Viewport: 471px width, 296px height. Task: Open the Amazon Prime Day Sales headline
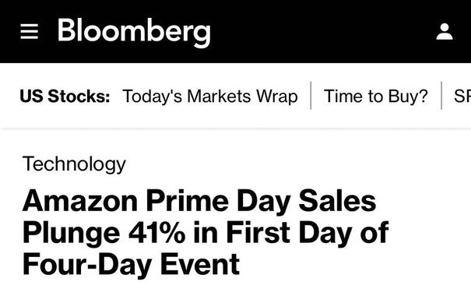coord(206,232)
